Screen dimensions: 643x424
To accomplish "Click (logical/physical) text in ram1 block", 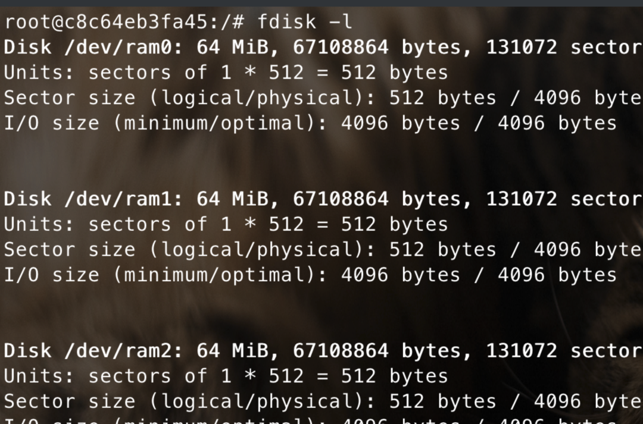I will 263,250.
